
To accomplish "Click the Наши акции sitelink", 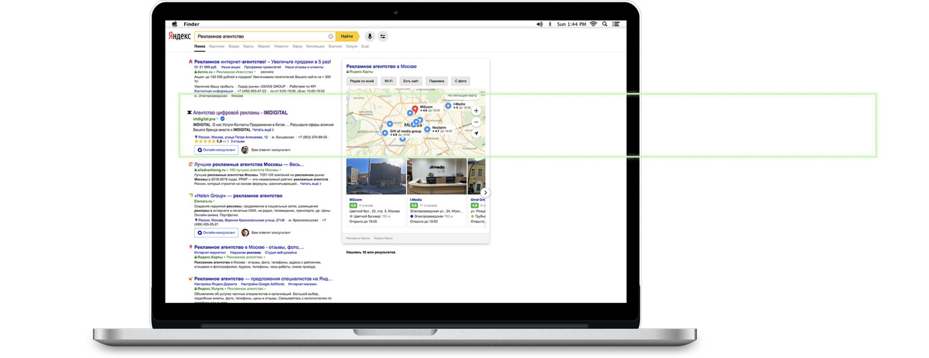I will pos(231,67).
